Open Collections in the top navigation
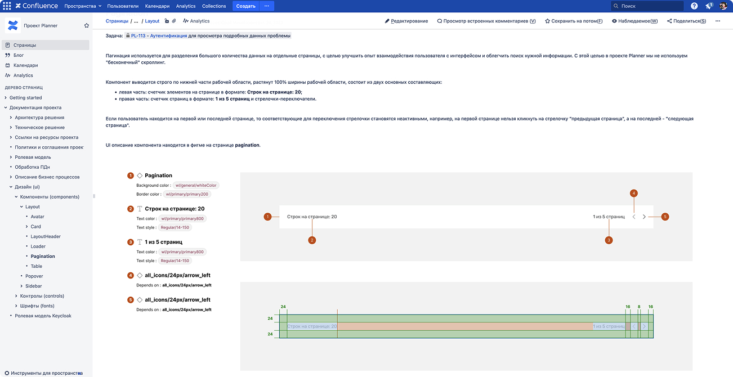733x377 pixels. pyautogui.click(x=214, y=6)
